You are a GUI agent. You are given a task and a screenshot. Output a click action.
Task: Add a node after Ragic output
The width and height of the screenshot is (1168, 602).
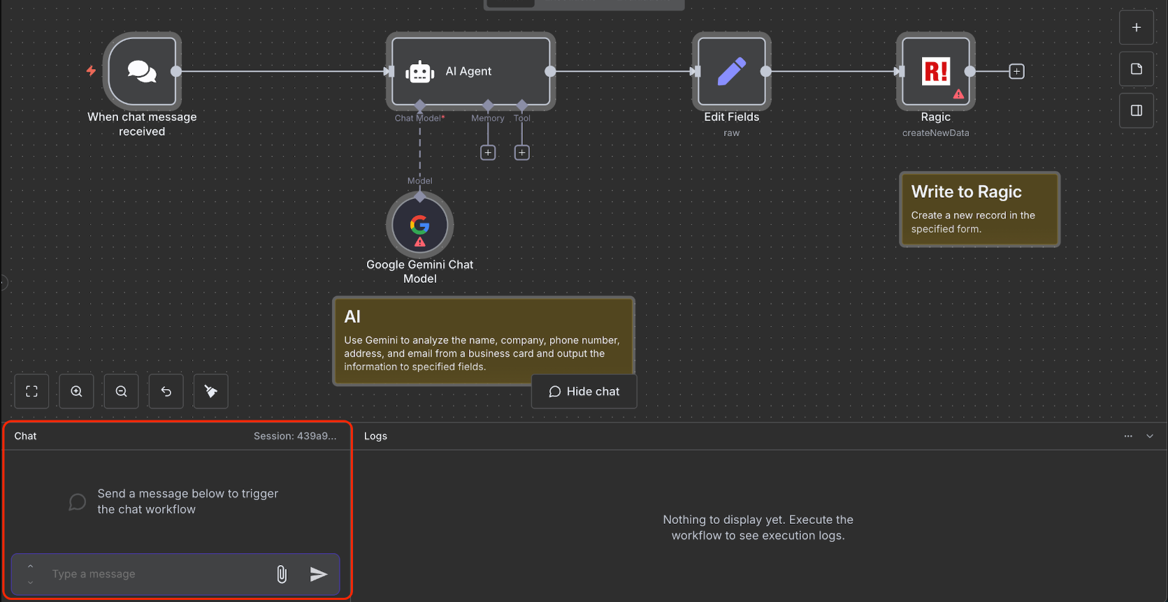click(x=1017, y=71)
